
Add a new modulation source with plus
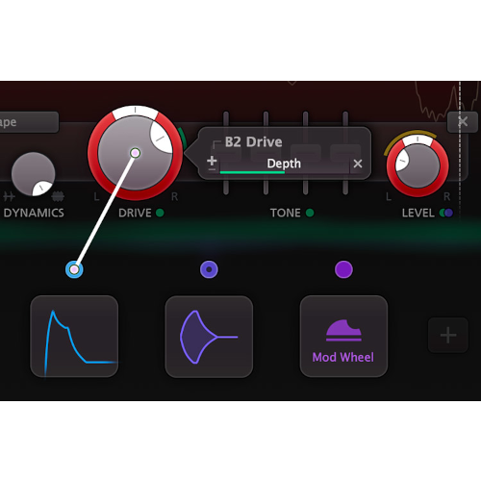click(x=448, y=336)
